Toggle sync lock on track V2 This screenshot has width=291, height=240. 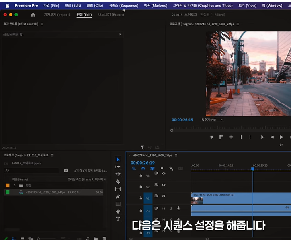coord(156,184)
